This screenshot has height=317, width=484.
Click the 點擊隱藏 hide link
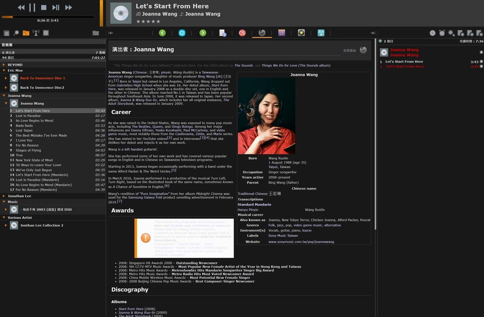coord(349,50)
